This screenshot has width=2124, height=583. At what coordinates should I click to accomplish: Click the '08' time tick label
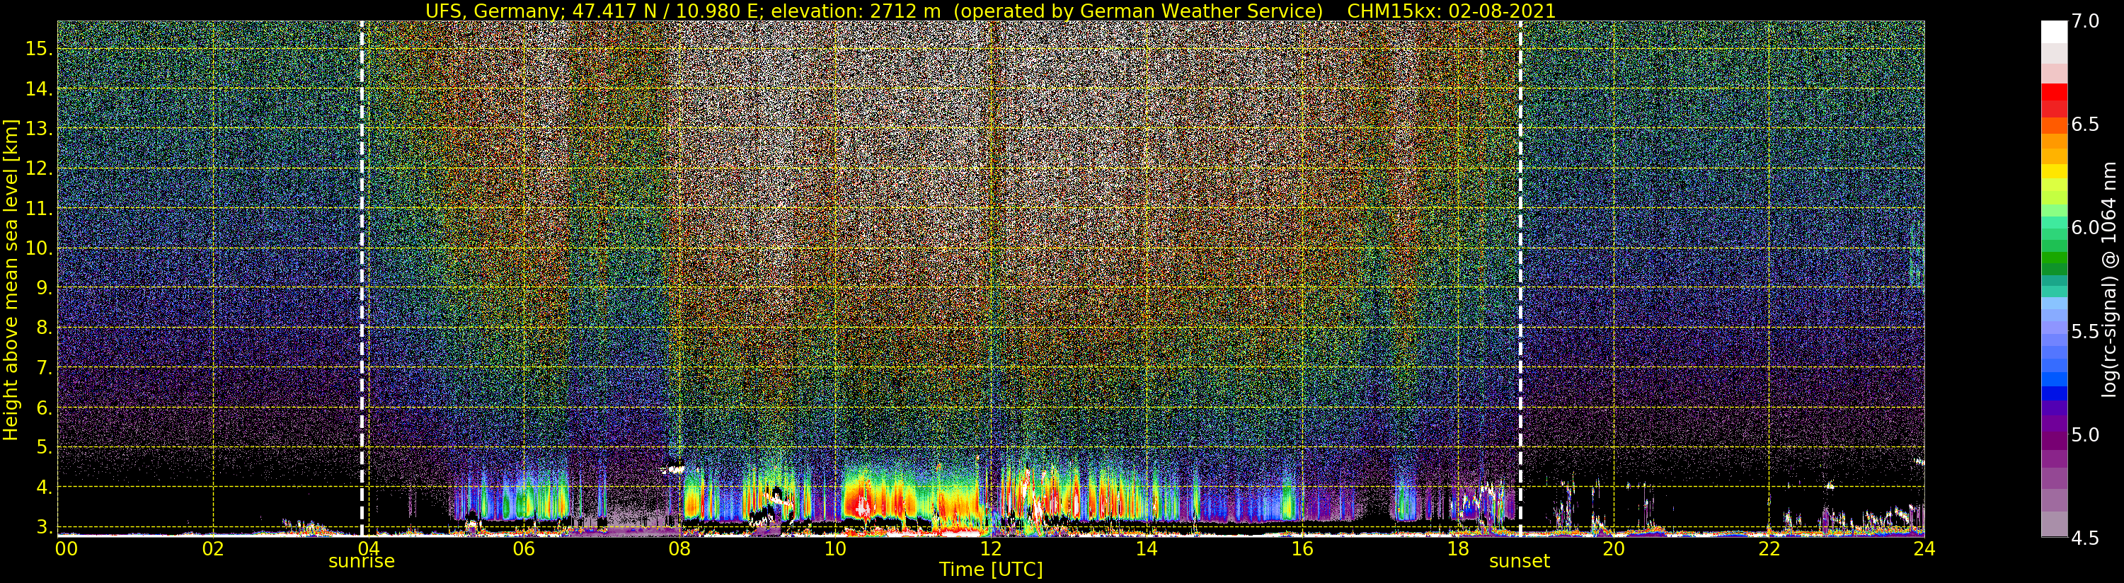679,548
